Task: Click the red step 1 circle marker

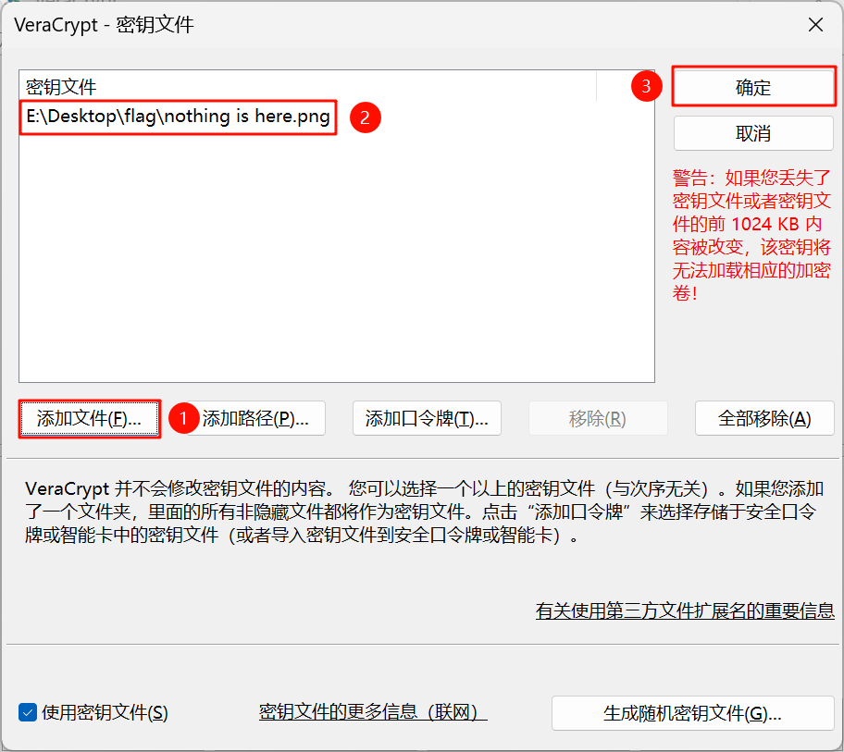Action: coord(182,418)
